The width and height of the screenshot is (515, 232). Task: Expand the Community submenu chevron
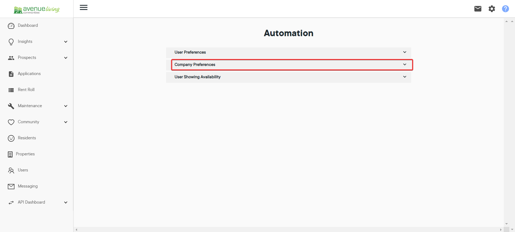click(66, 122)
